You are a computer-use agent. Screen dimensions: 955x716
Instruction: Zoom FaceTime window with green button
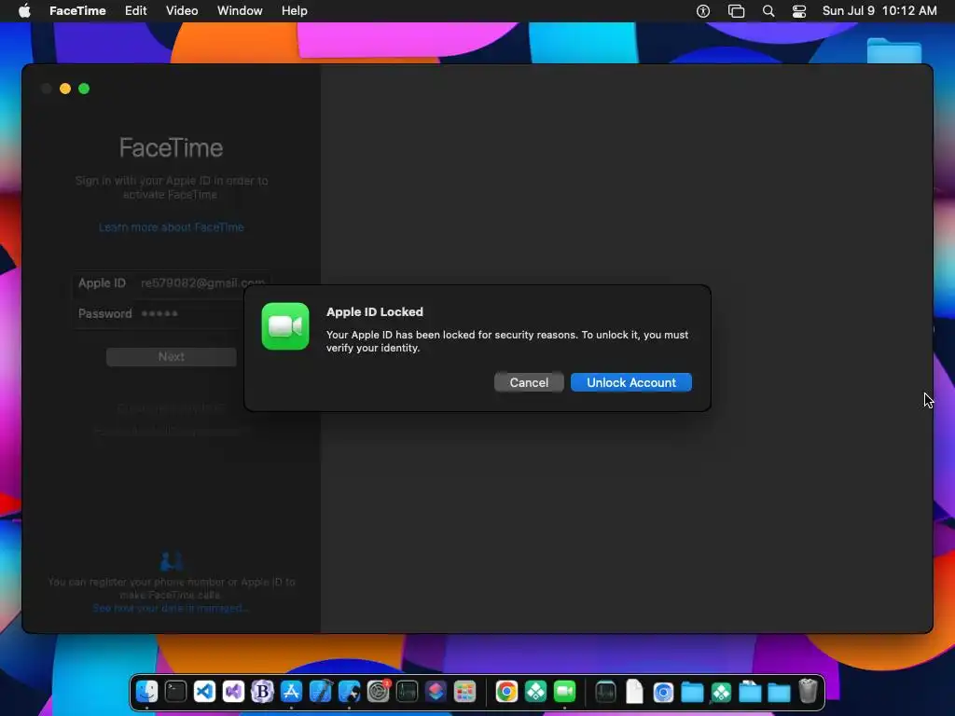point(84,89)
